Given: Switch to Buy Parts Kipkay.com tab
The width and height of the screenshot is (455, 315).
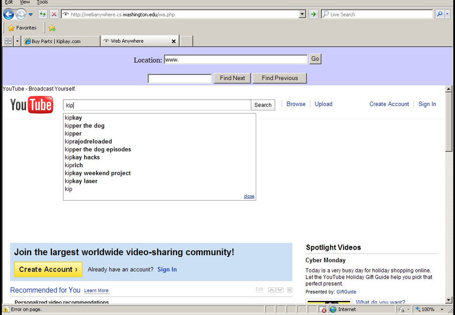Looking at the screenshot, I should point(61,41).
